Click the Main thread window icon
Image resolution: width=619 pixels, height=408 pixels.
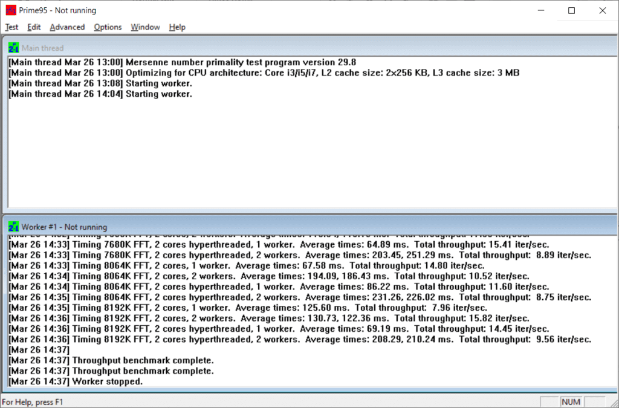click(x=13, y=48)
